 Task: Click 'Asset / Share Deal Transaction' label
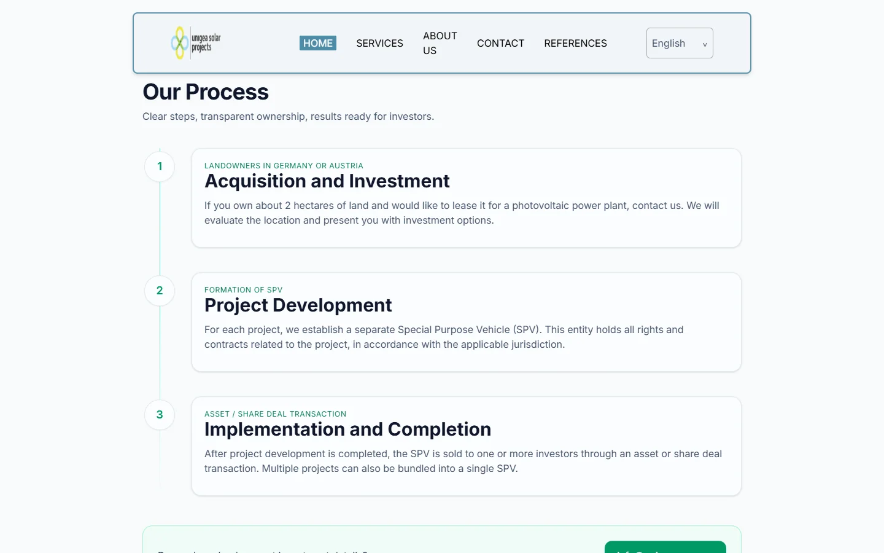point(275,414)
